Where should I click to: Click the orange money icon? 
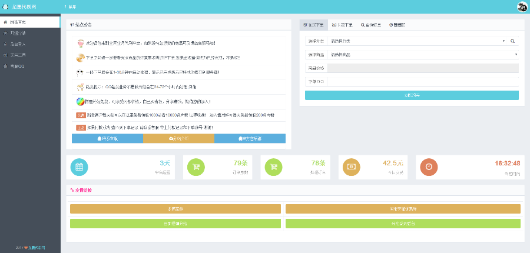click(x=352, y=167)
